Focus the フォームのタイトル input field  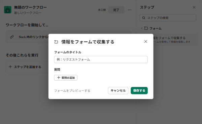point(101,59)
